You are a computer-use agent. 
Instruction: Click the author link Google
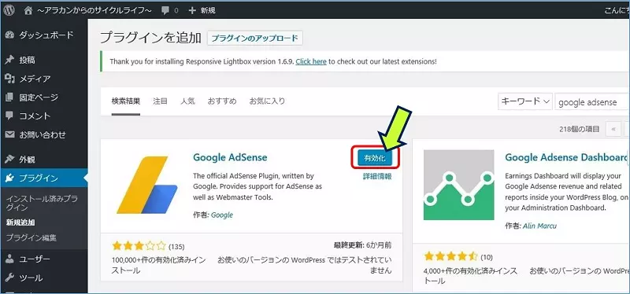click(x=222, y=215)
